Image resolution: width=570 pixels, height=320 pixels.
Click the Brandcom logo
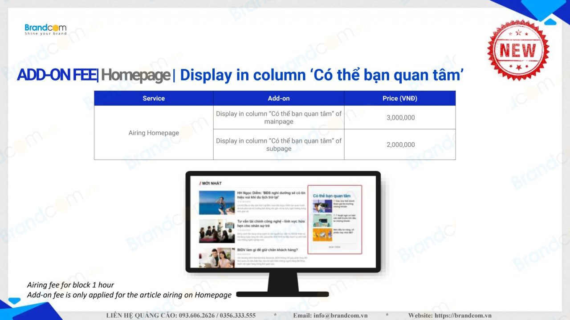[x=45, y=29]
